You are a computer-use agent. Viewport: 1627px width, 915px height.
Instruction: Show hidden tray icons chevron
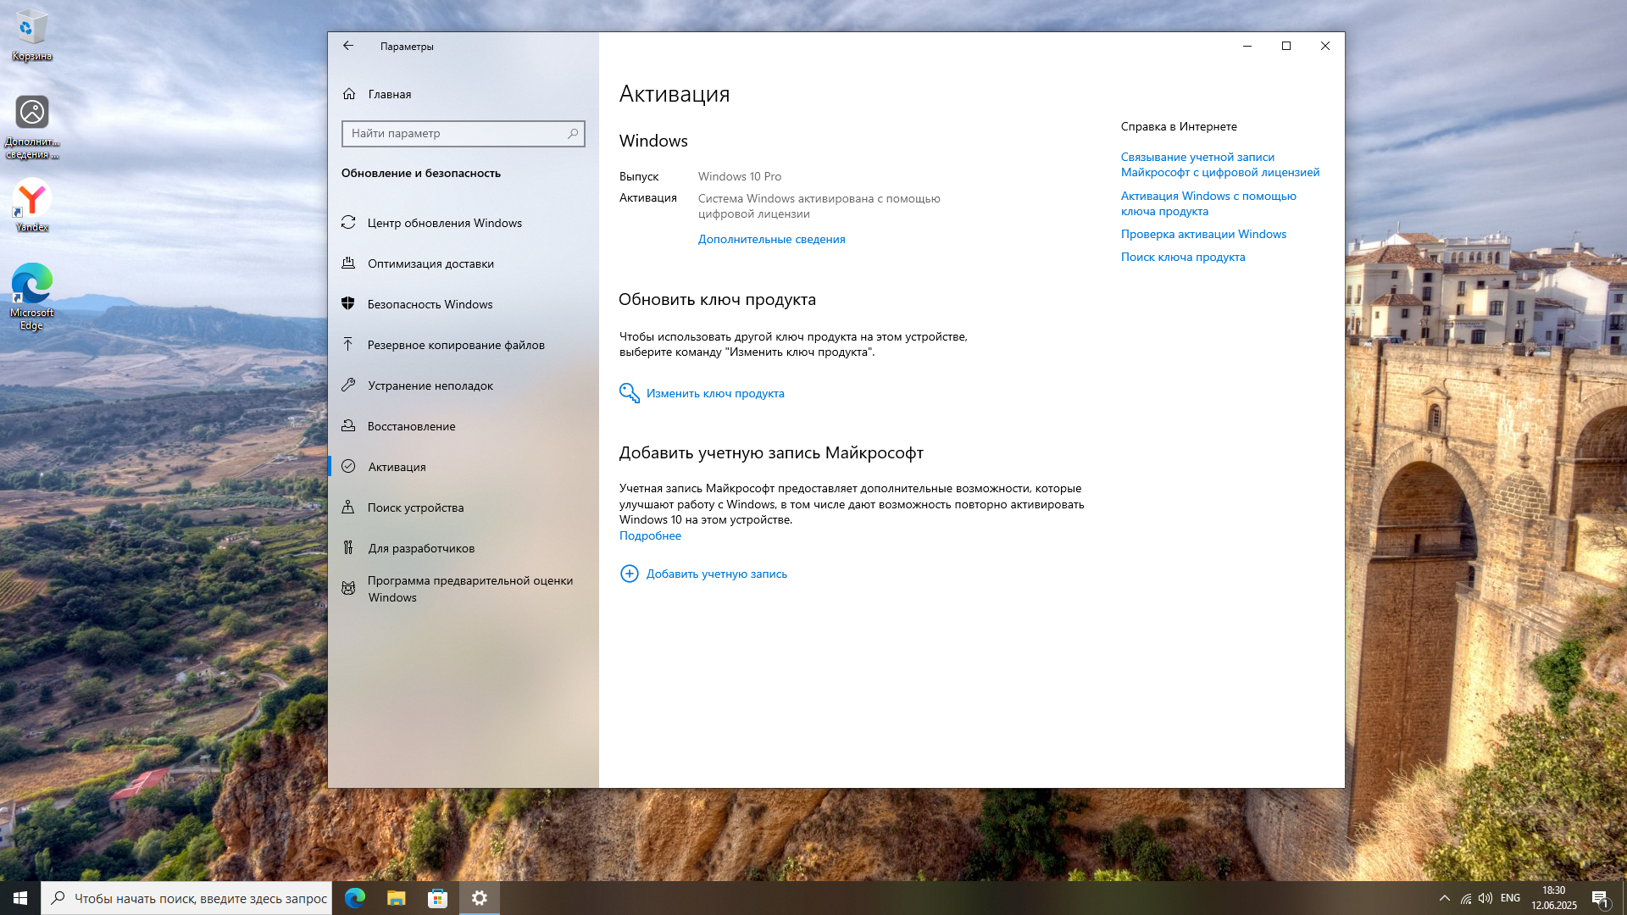pos(1444,898)
